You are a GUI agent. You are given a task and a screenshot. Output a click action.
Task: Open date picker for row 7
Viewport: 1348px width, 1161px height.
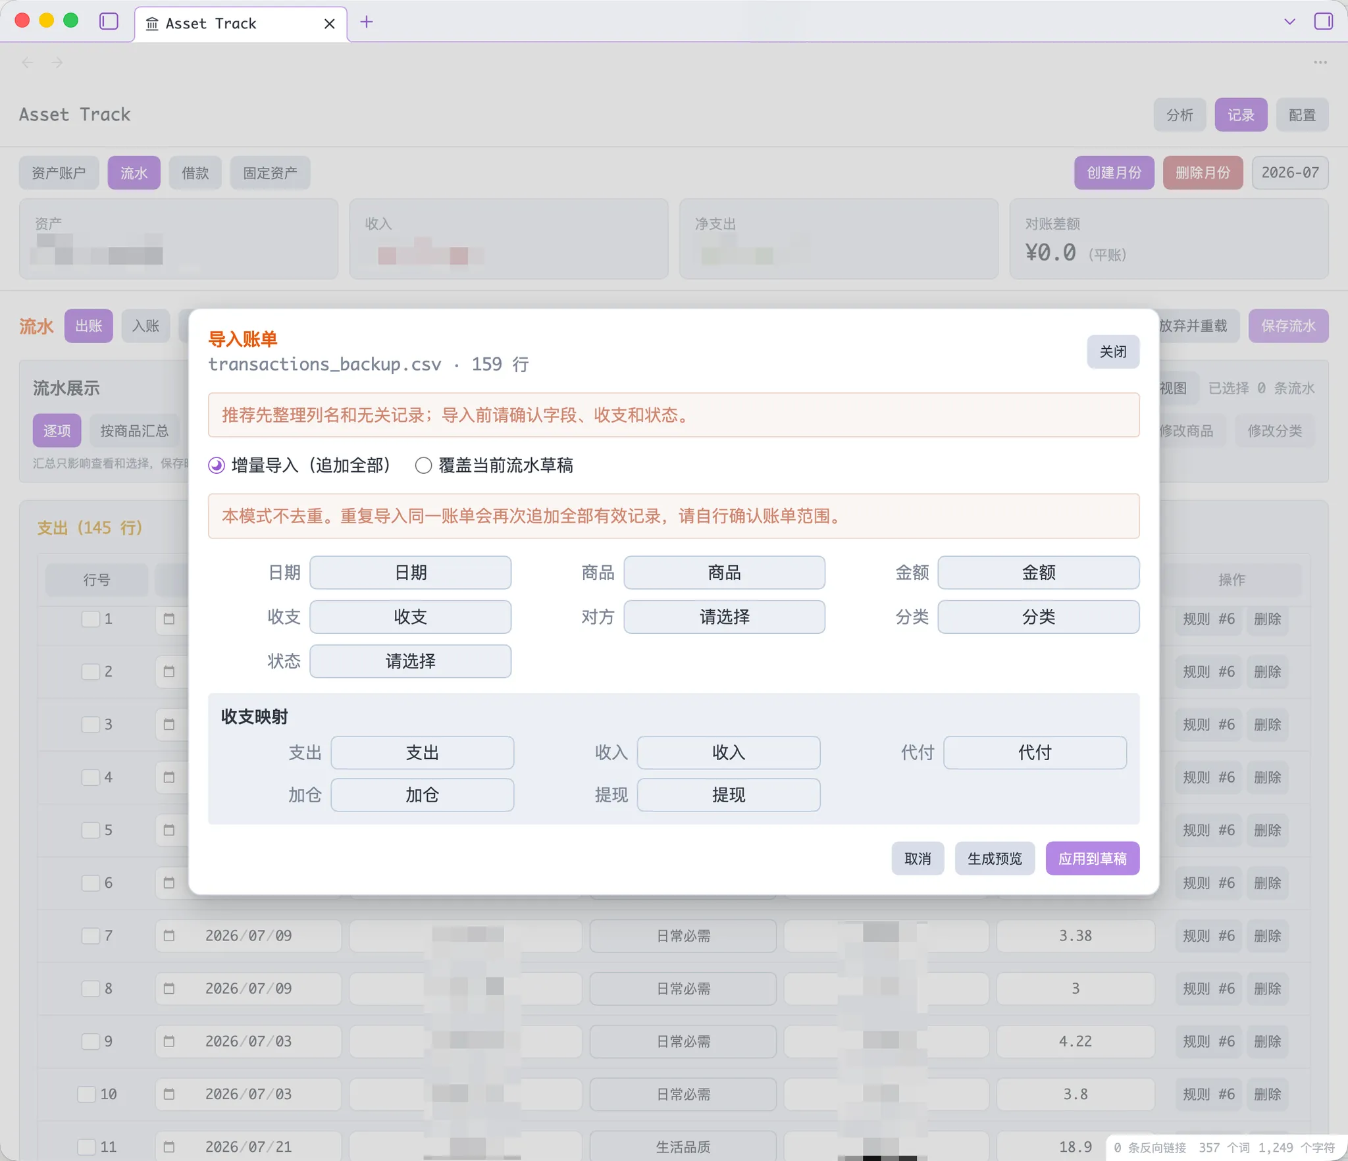[169, 935]
